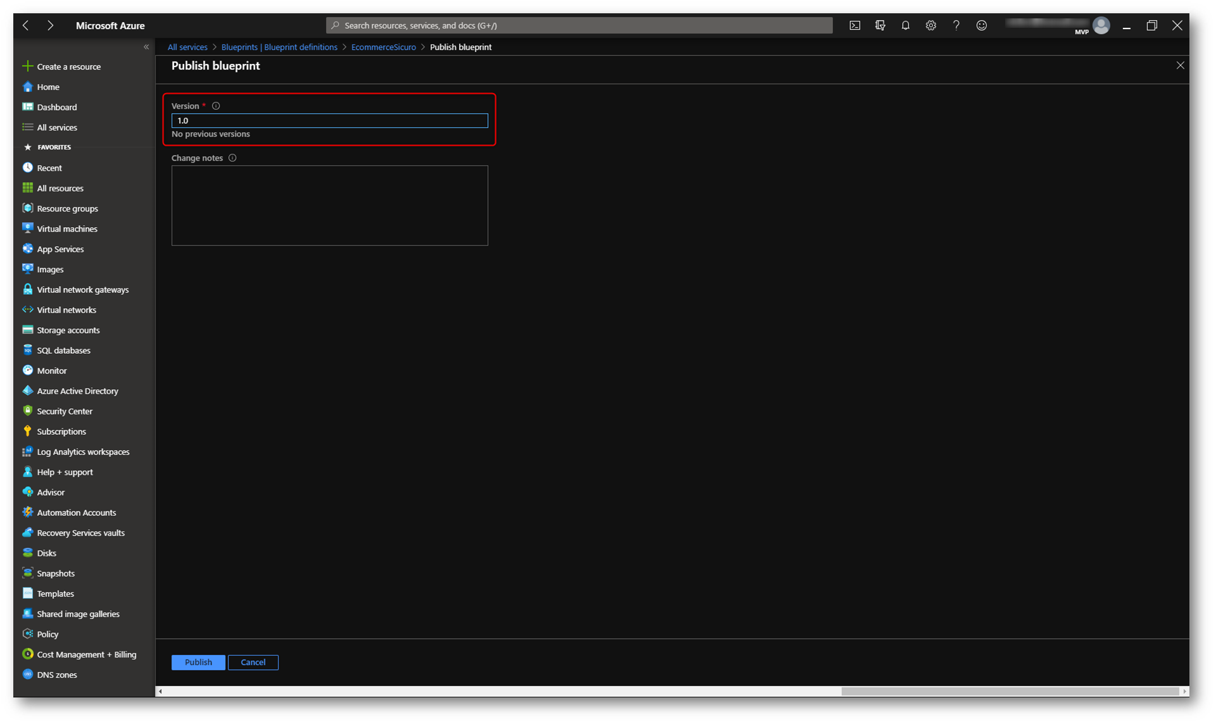1216x724 pixels.
Task: Open Cloud Shell from the top bar
Action: [x=855, y=25]
